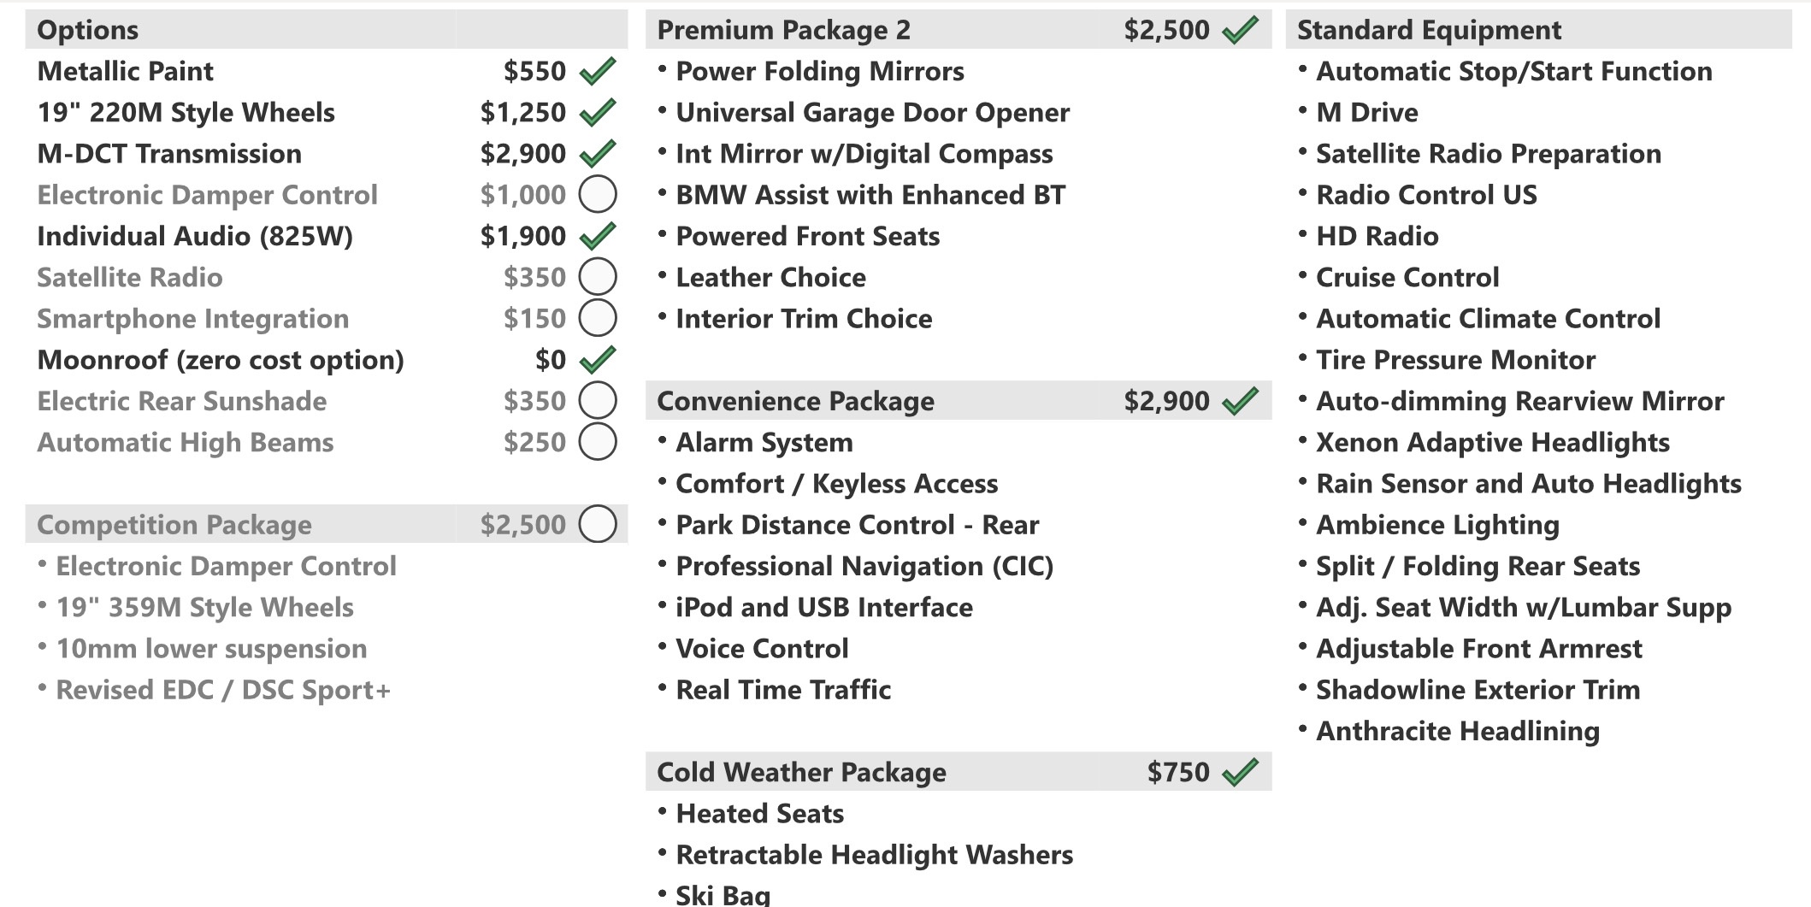Select the Satellite Radio option circle
This screenshot has height=907, width=1811.
(x=598, y=277)
